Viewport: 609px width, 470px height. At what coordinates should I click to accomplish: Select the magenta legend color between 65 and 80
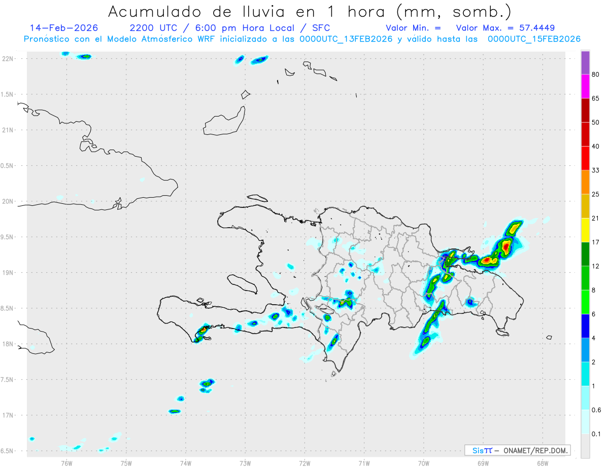pyautogui.click(x=585, y=86)
